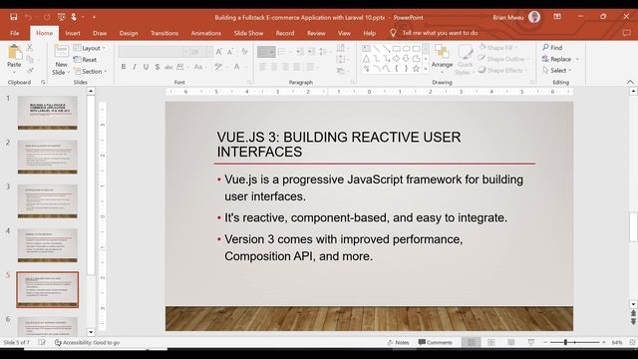Click the Reset button in Slides group

[85, 60]
